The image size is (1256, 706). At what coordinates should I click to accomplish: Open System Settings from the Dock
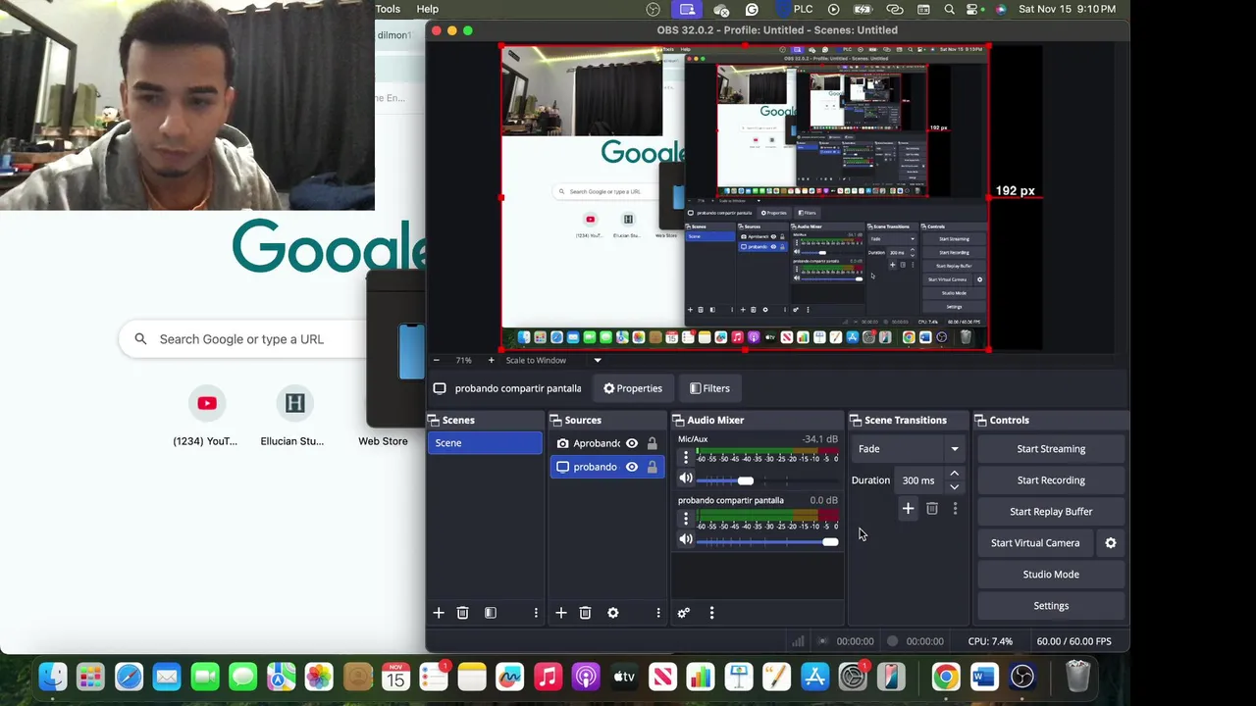853,677
